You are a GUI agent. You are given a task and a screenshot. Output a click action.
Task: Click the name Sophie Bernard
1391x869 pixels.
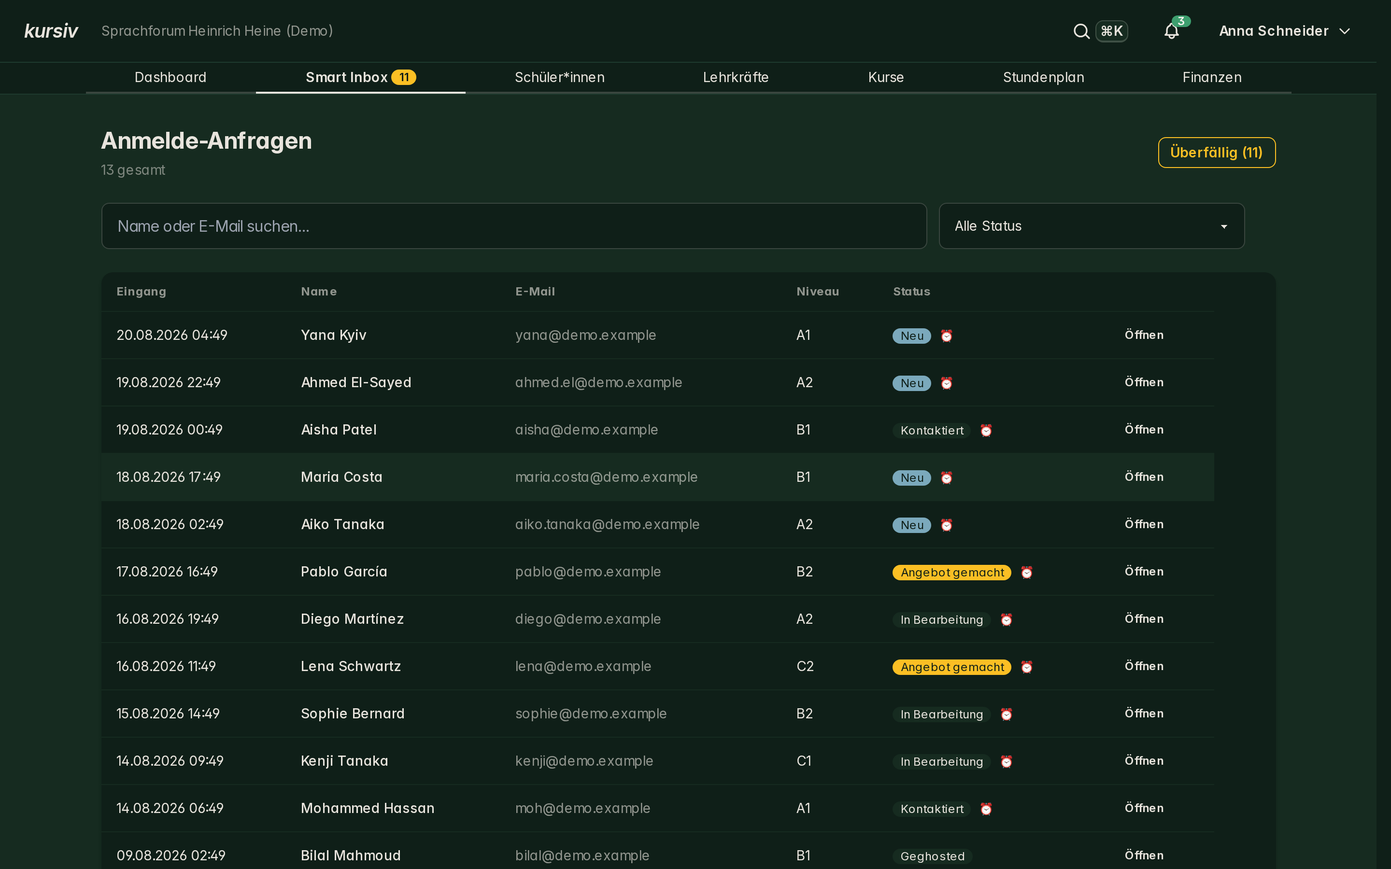click(353, 713)
